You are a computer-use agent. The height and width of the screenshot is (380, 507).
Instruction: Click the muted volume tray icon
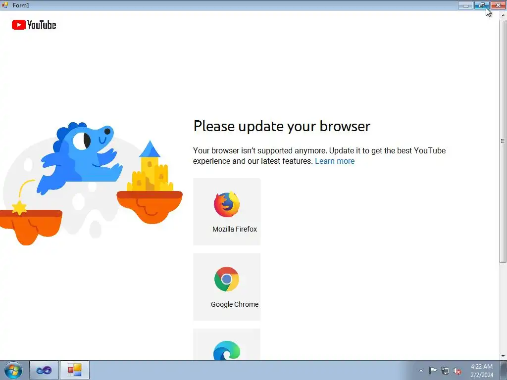point(457,371)
